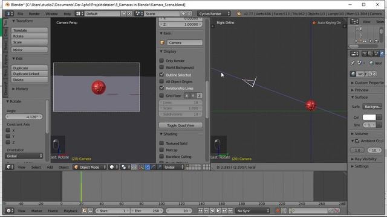Enable the World Background checkbox

[161, 67]
